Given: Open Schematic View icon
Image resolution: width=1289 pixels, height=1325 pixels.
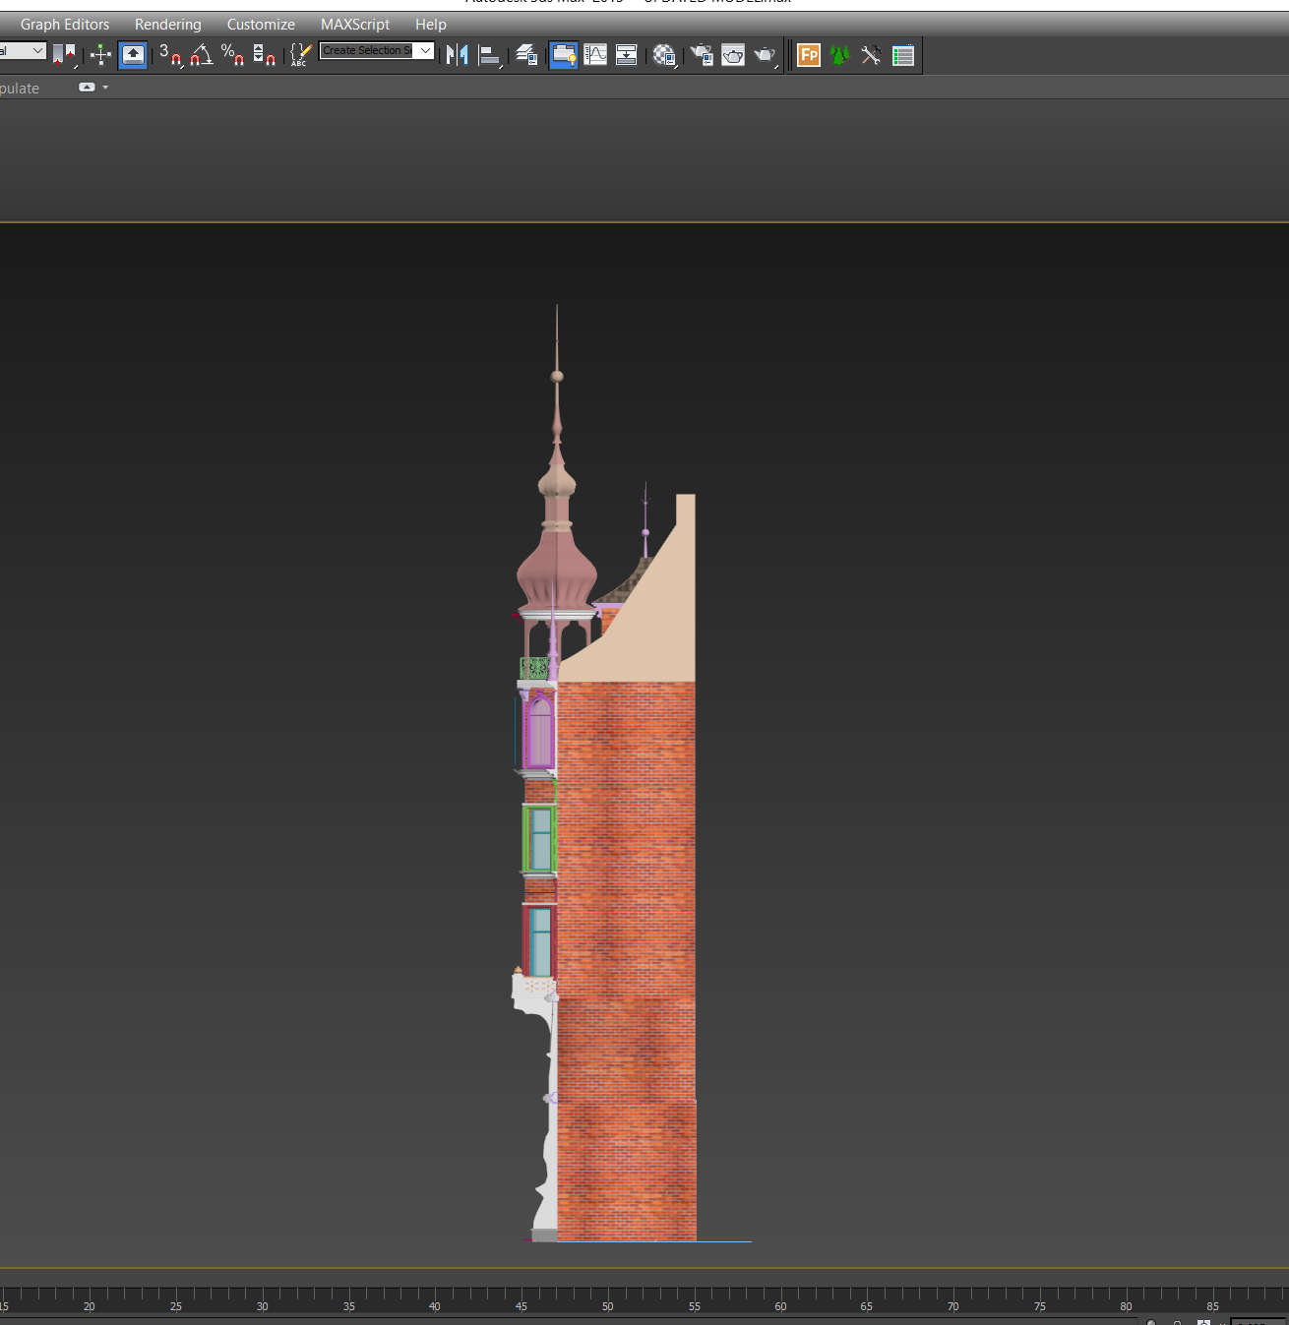Looking at the screenshot, I should coord(627,55).
